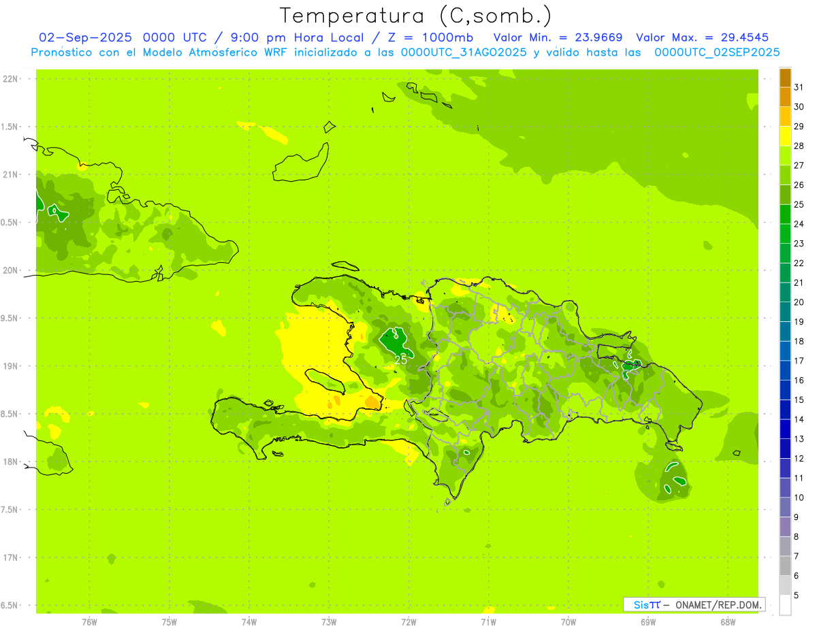This screenshot has height=631, width=817.
Task: Click the legend color band between 30 and 31
Action: point(785,97)
